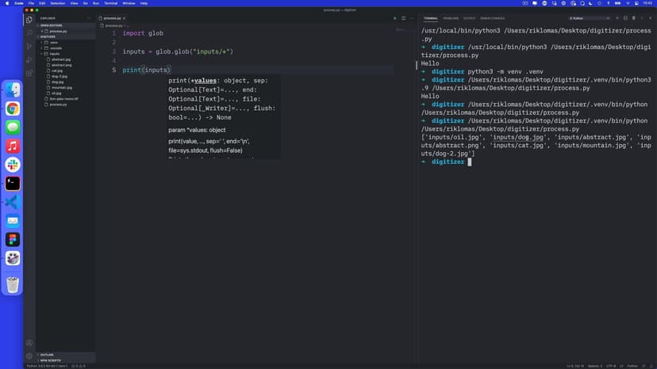Open the Search view in activity bar
Viewport: 657px width, 369px height.
29,33
